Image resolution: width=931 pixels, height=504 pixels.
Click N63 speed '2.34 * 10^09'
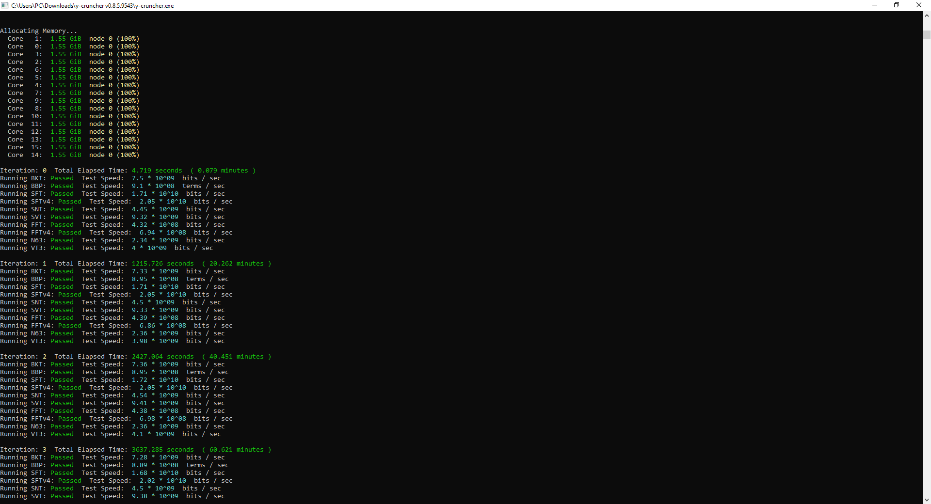(x=155, y=240)
